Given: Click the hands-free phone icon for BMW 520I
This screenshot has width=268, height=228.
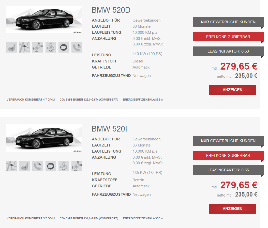Looking at the screenshot, I should coord(38,166).
